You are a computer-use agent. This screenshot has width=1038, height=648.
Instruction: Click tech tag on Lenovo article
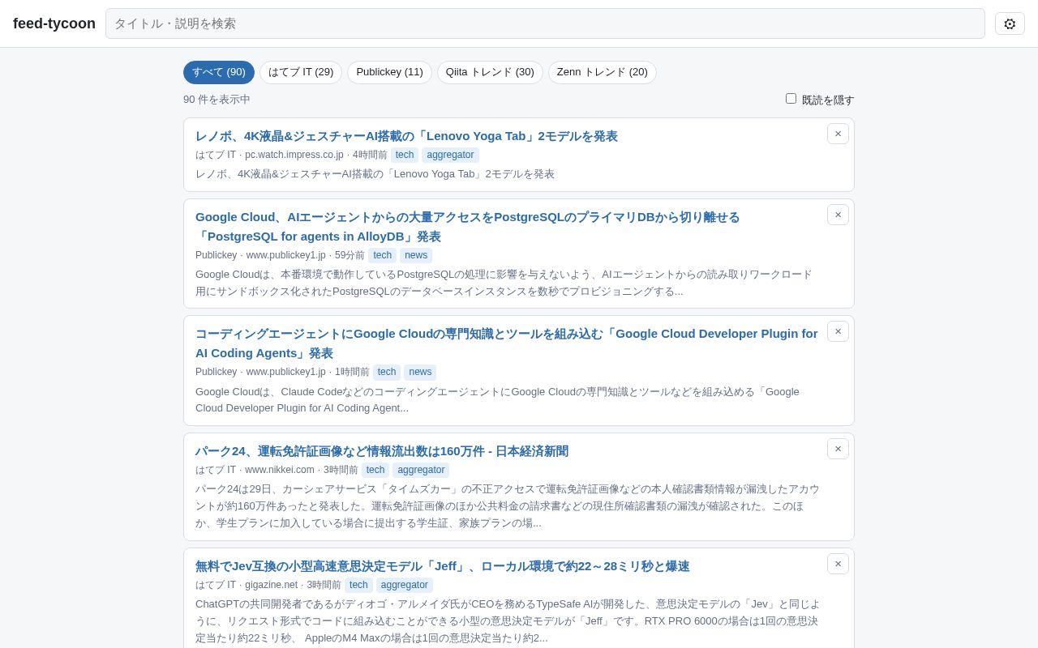(x=405, y=155)
